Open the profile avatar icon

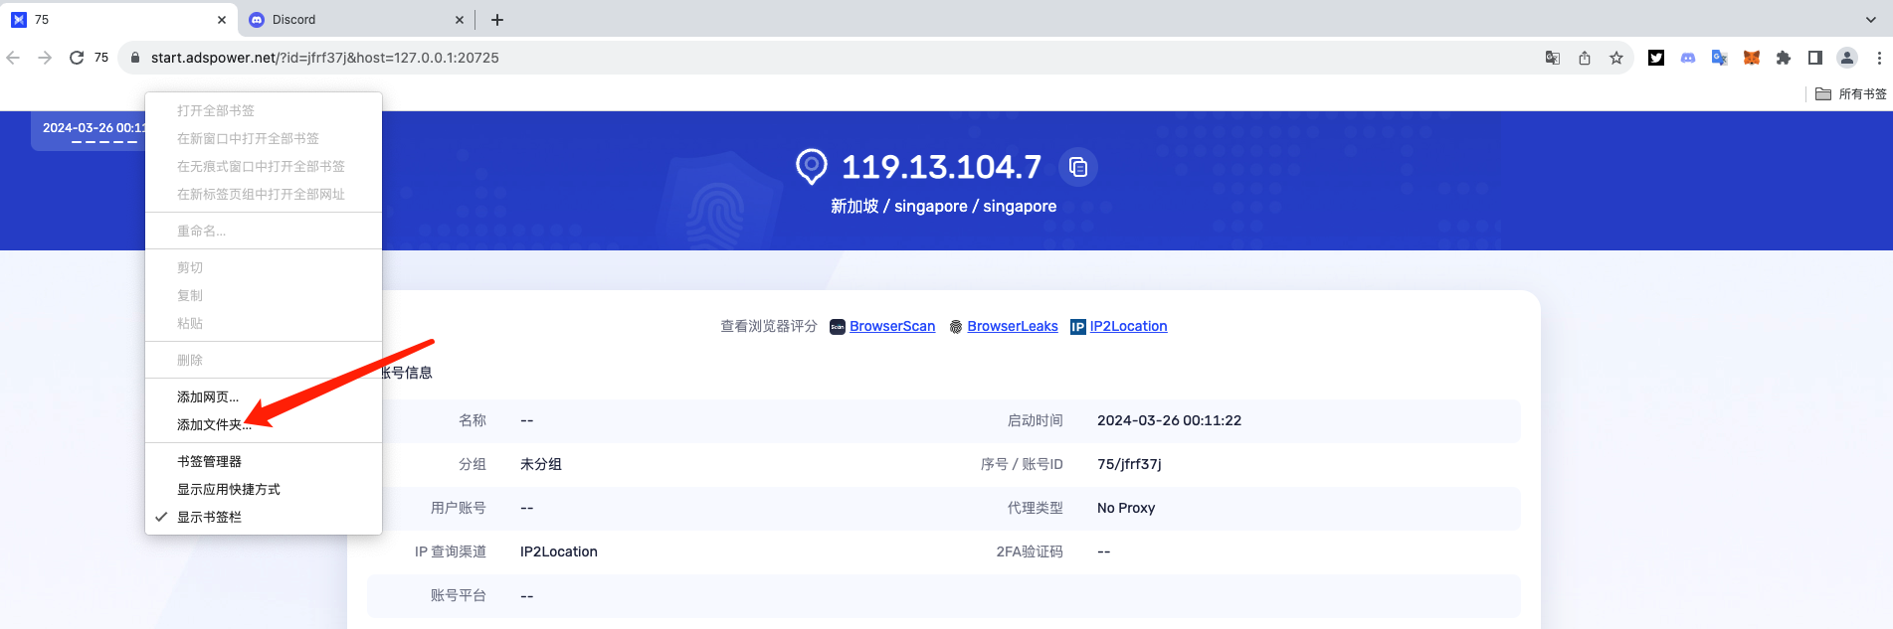pyautogui.click(x=1847, y=58)
